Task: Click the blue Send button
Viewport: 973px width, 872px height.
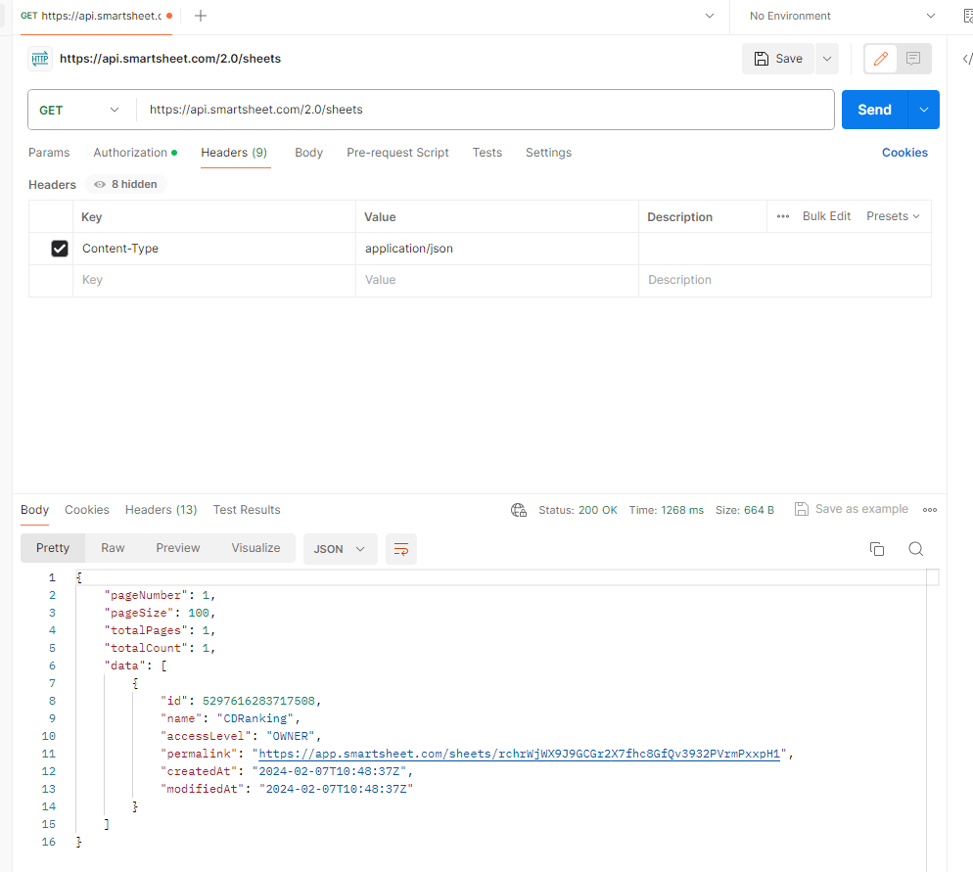Action: (x=873, y=110)
